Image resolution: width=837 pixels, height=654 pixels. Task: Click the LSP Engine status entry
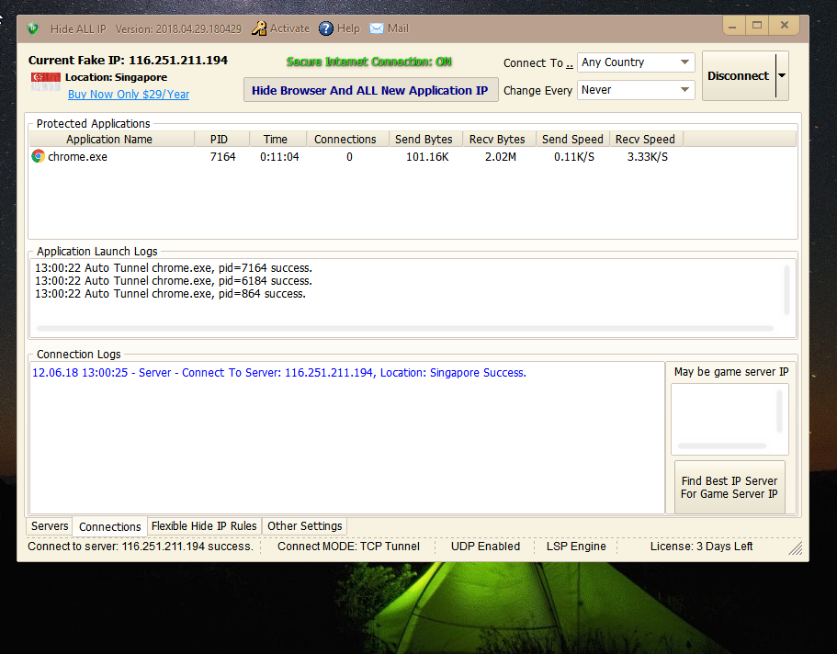(576, 547)
